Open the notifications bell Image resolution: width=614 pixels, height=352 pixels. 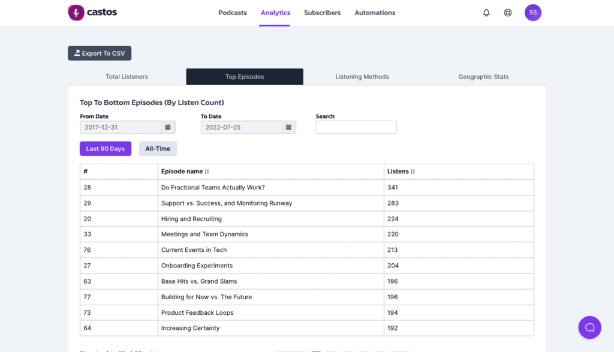486,13
